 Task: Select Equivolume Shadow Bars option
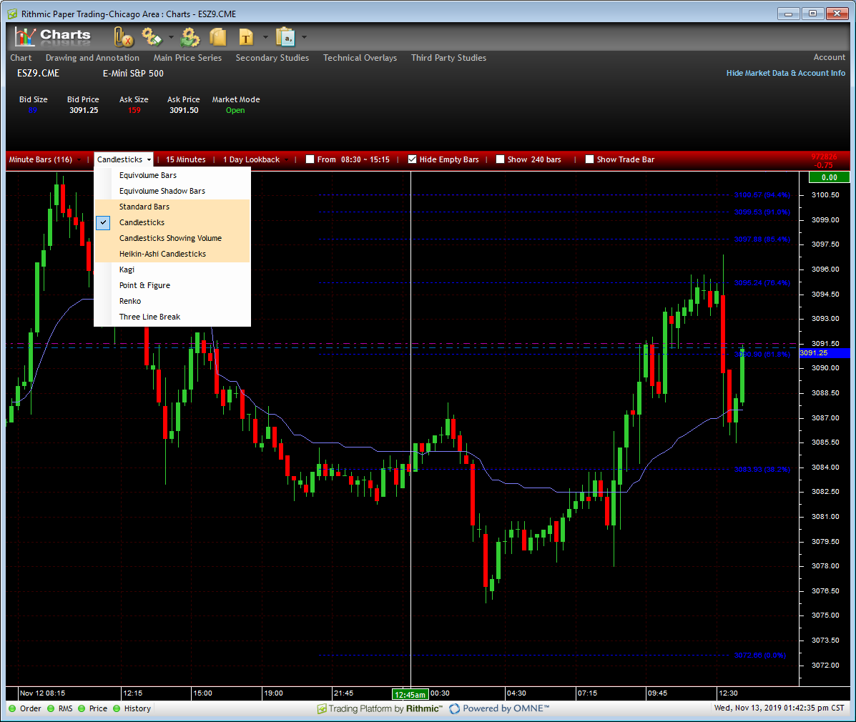(x=172, y=191)
